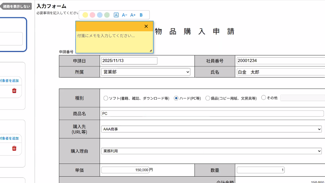The image size is (325, 183).
Task: Open the 購入理由 dropdown showing 業務利用
Action: pos(211,151)
